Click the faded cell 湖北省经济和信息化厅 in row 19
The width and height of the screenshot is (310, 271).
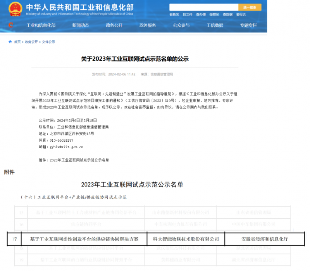[254, 260]
